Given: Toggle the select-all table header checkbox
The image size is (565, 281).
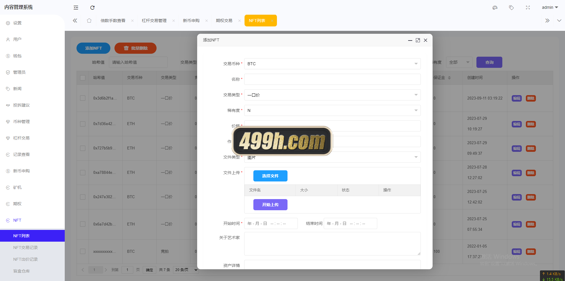Looking at the screenshot, I should coord(83,78).
